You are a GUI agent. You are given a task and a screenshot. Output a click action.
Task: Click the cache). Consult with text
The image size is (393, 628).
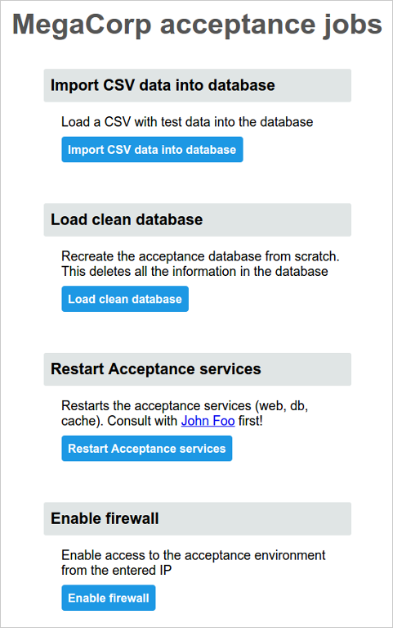[119, 421]
